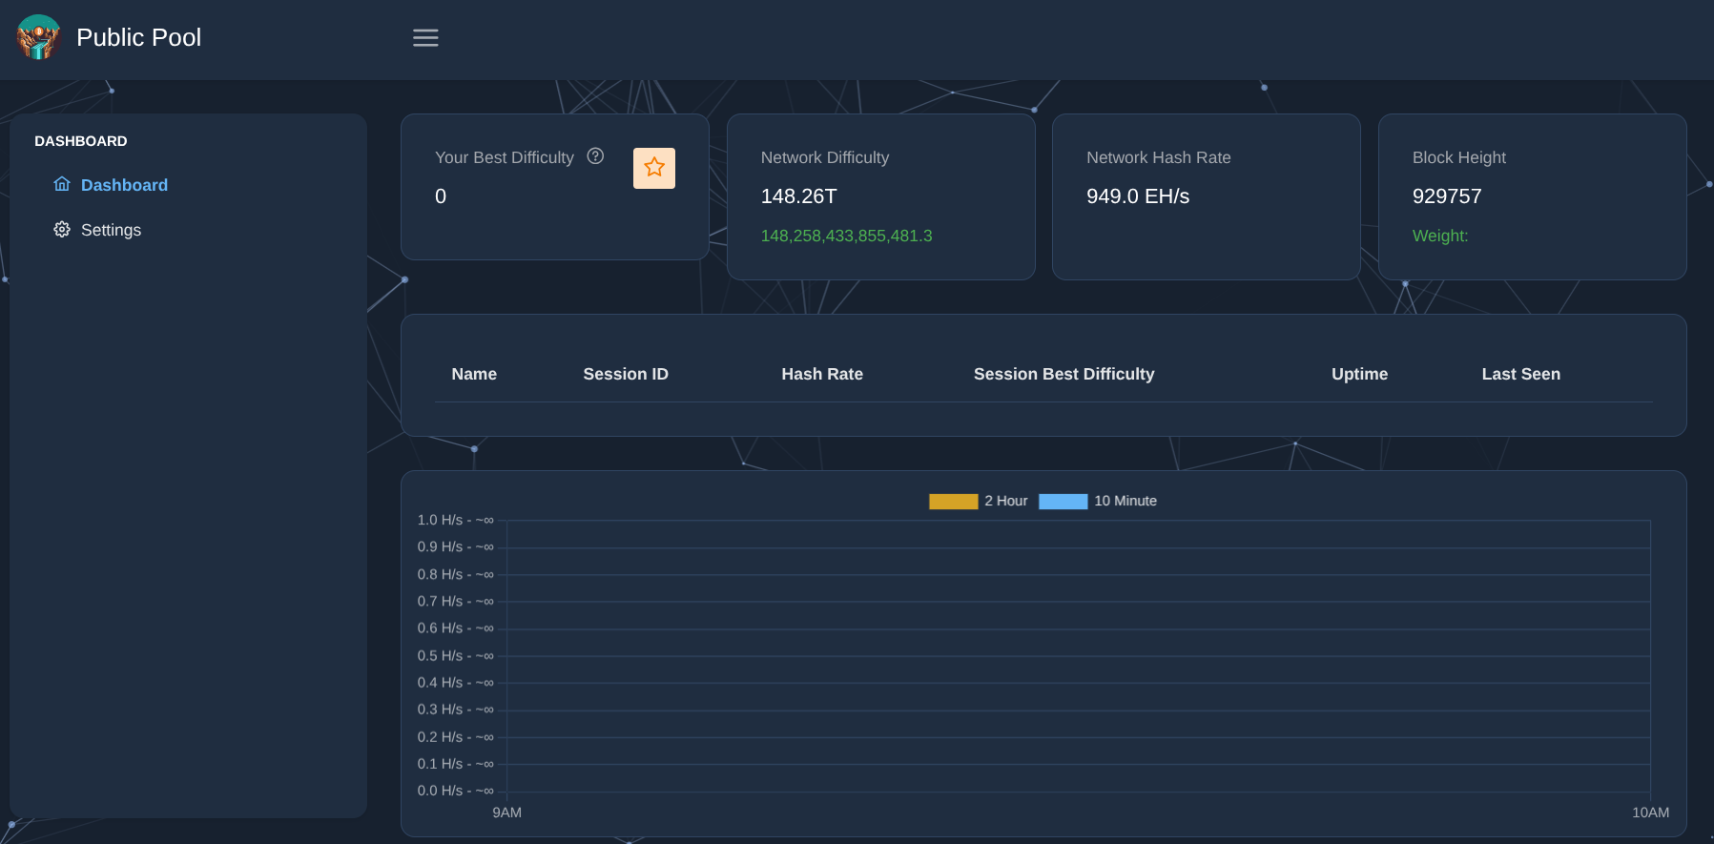Click the green network difficulty number
Screen dimensions: 1714x844
pos(846,236)
